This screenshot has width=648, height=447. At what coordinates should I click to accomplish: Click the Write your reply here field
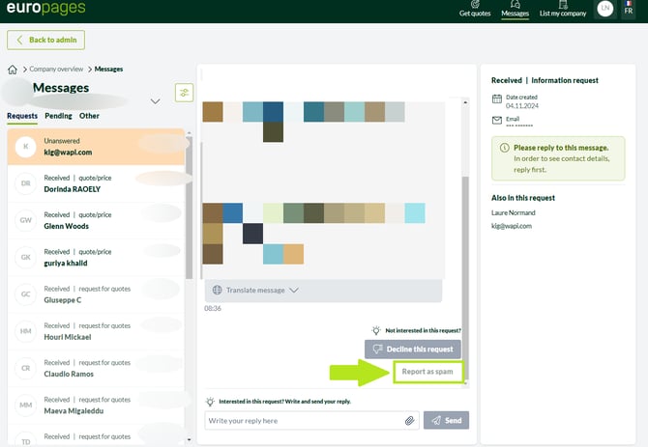pos(300,420)
